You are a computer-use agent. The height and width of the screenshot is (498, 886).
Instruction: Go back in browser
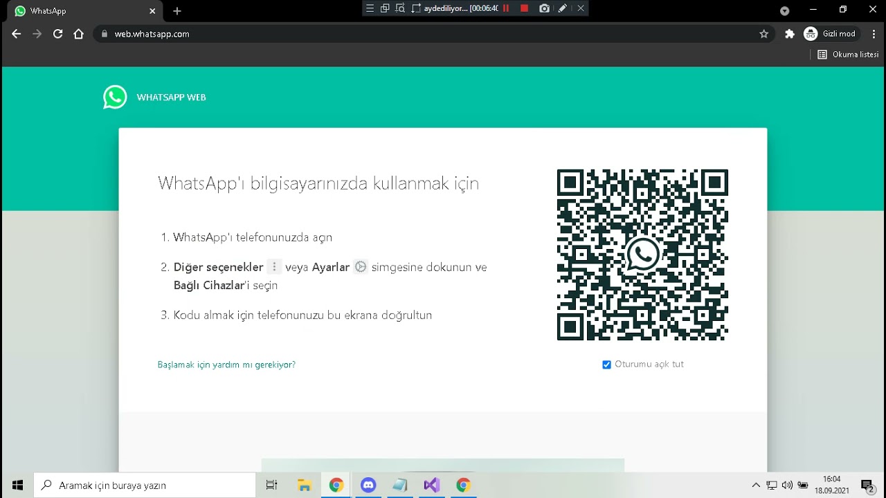pyautogui.click(x=17, y=34)
